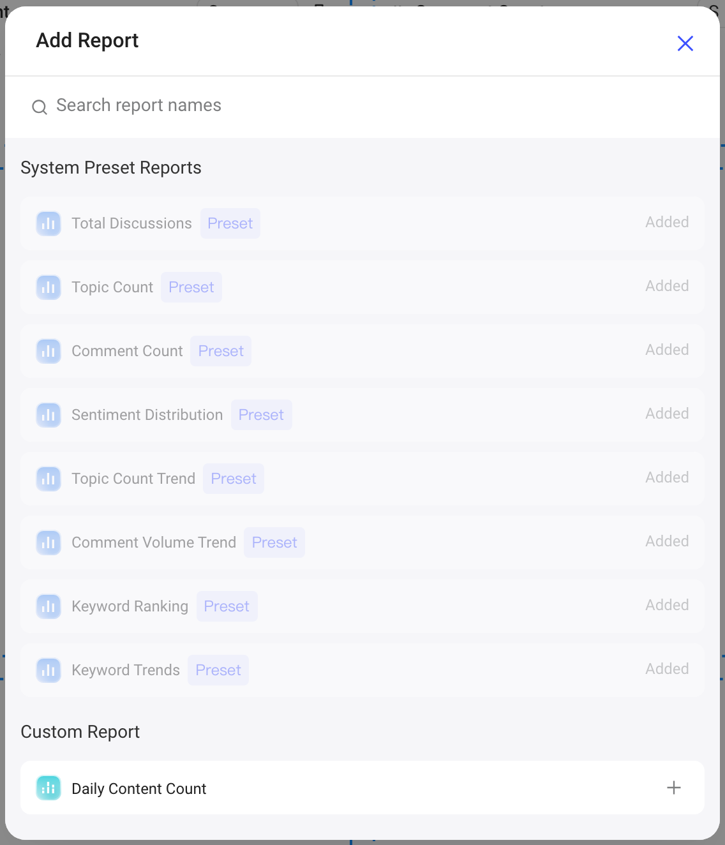
Task: Click Preset tag next to Topic Count
Action: click(191, 287)
